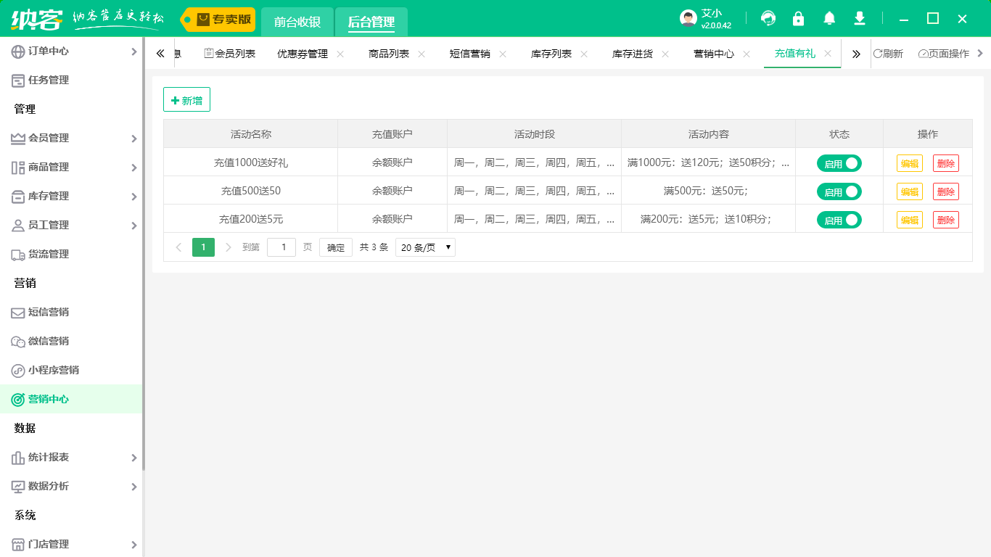
Task: Open the notifications bell
Action: (x=828, y=18)
